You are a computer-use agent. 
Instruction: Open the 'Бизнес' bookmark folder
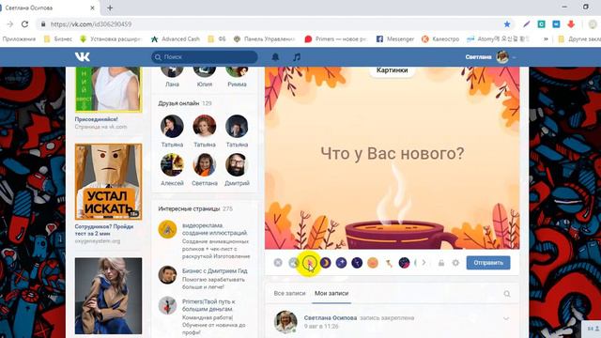coord(58,39)
